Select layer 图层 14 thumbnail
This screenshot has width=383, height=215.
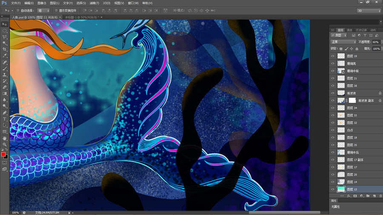click(341, 182)
